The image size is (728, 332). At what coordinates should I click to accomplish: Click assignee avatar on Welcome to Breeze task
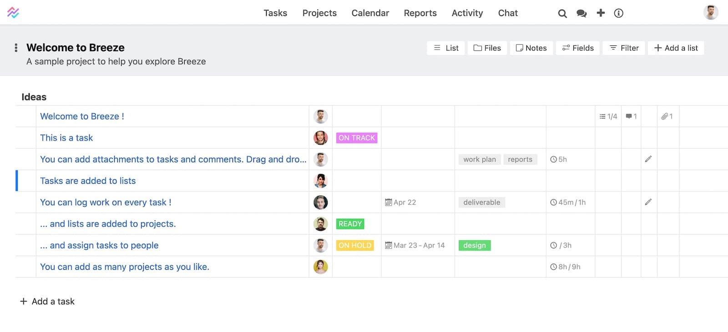(x=321, y=116)
